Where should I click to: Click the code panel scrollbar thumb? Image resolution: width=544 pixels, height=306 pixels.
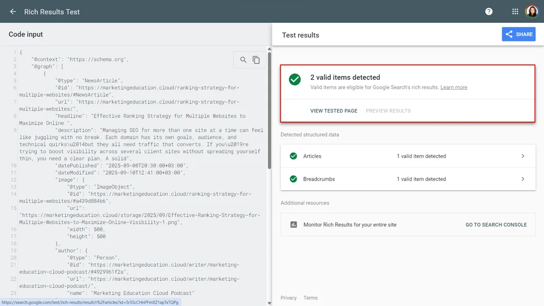click(269, 110)
